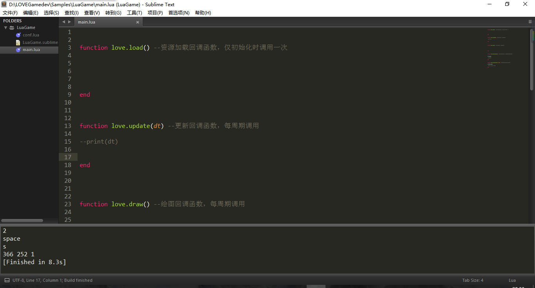
Task: Open the Tab Size: 4 indentation menu
Action: [473, 280]
